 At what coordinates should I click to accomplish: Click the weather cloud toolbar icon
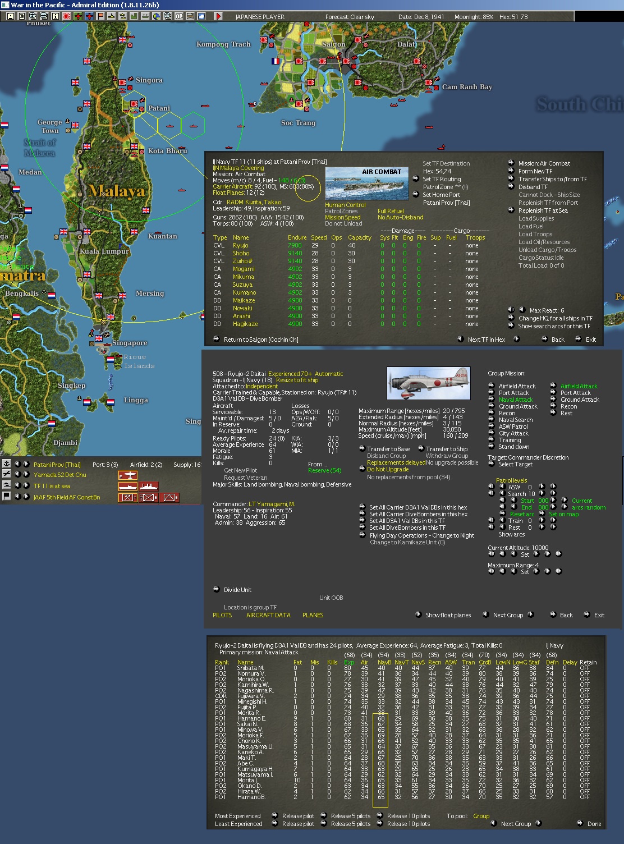(201, 16)
